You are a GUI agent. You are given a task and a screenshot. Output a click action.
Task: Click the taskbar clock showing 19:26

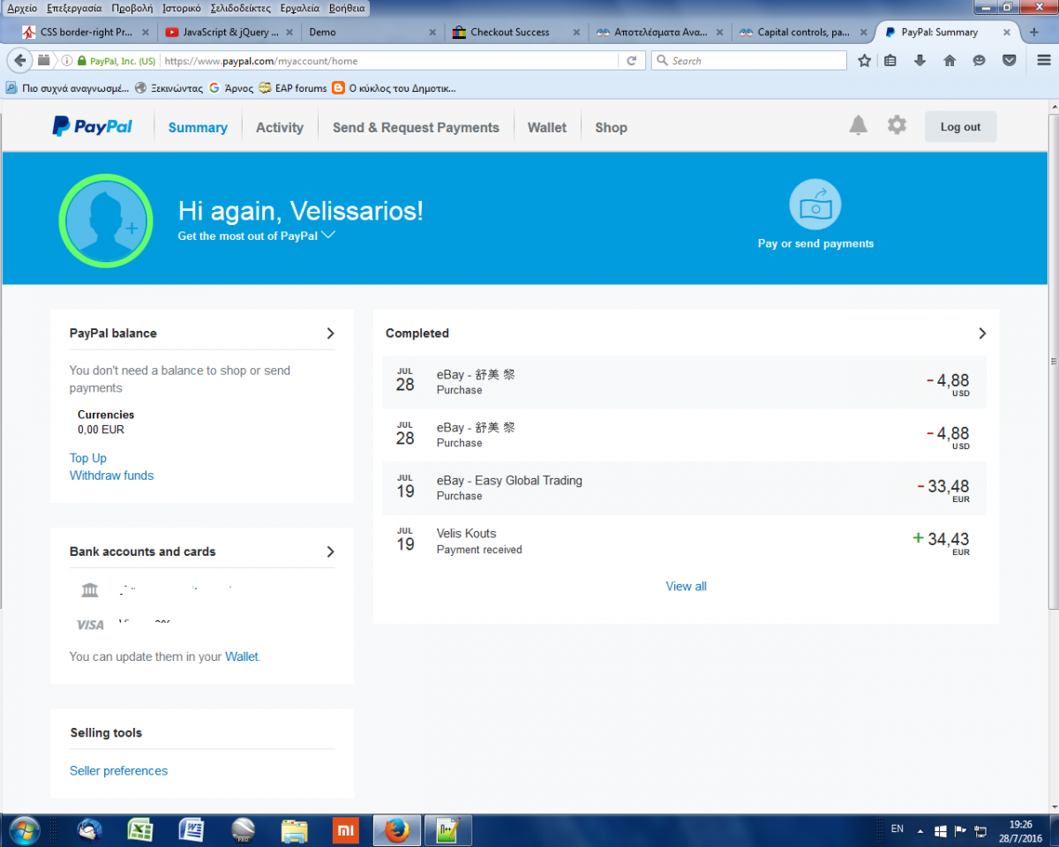(x=1021, y=825)
